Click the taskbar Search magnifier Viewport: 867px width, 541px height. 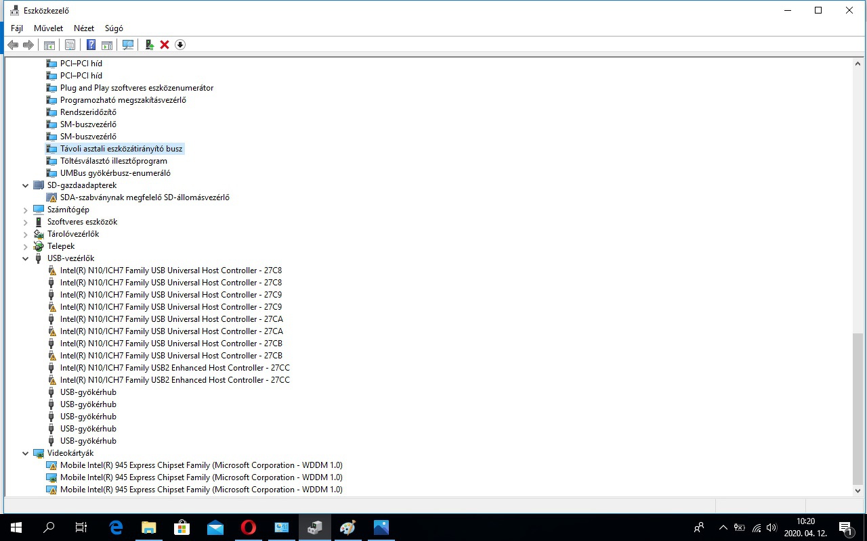[x=49, y=527]
